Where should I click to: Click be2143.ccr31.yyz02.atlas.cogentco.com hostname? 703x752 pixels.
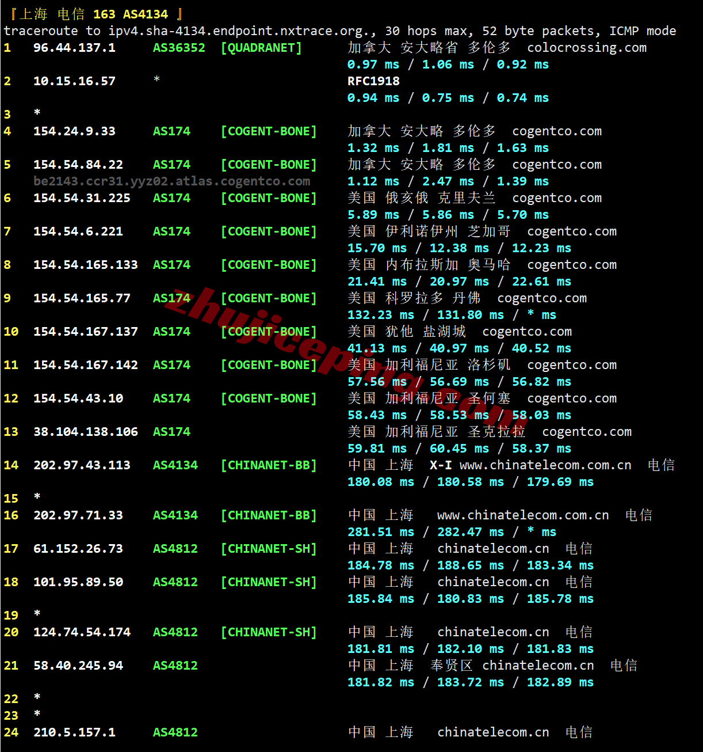[x=172, y=181]
